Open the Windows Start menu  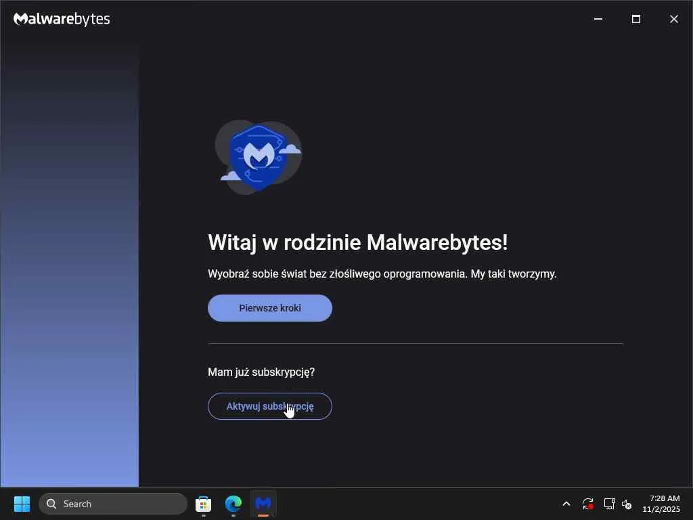(x=22, y=504)
